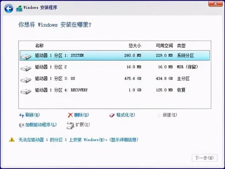Click the pink eraser format icon
This screenshot has height=169, width=225.
[x=112, y=115]
